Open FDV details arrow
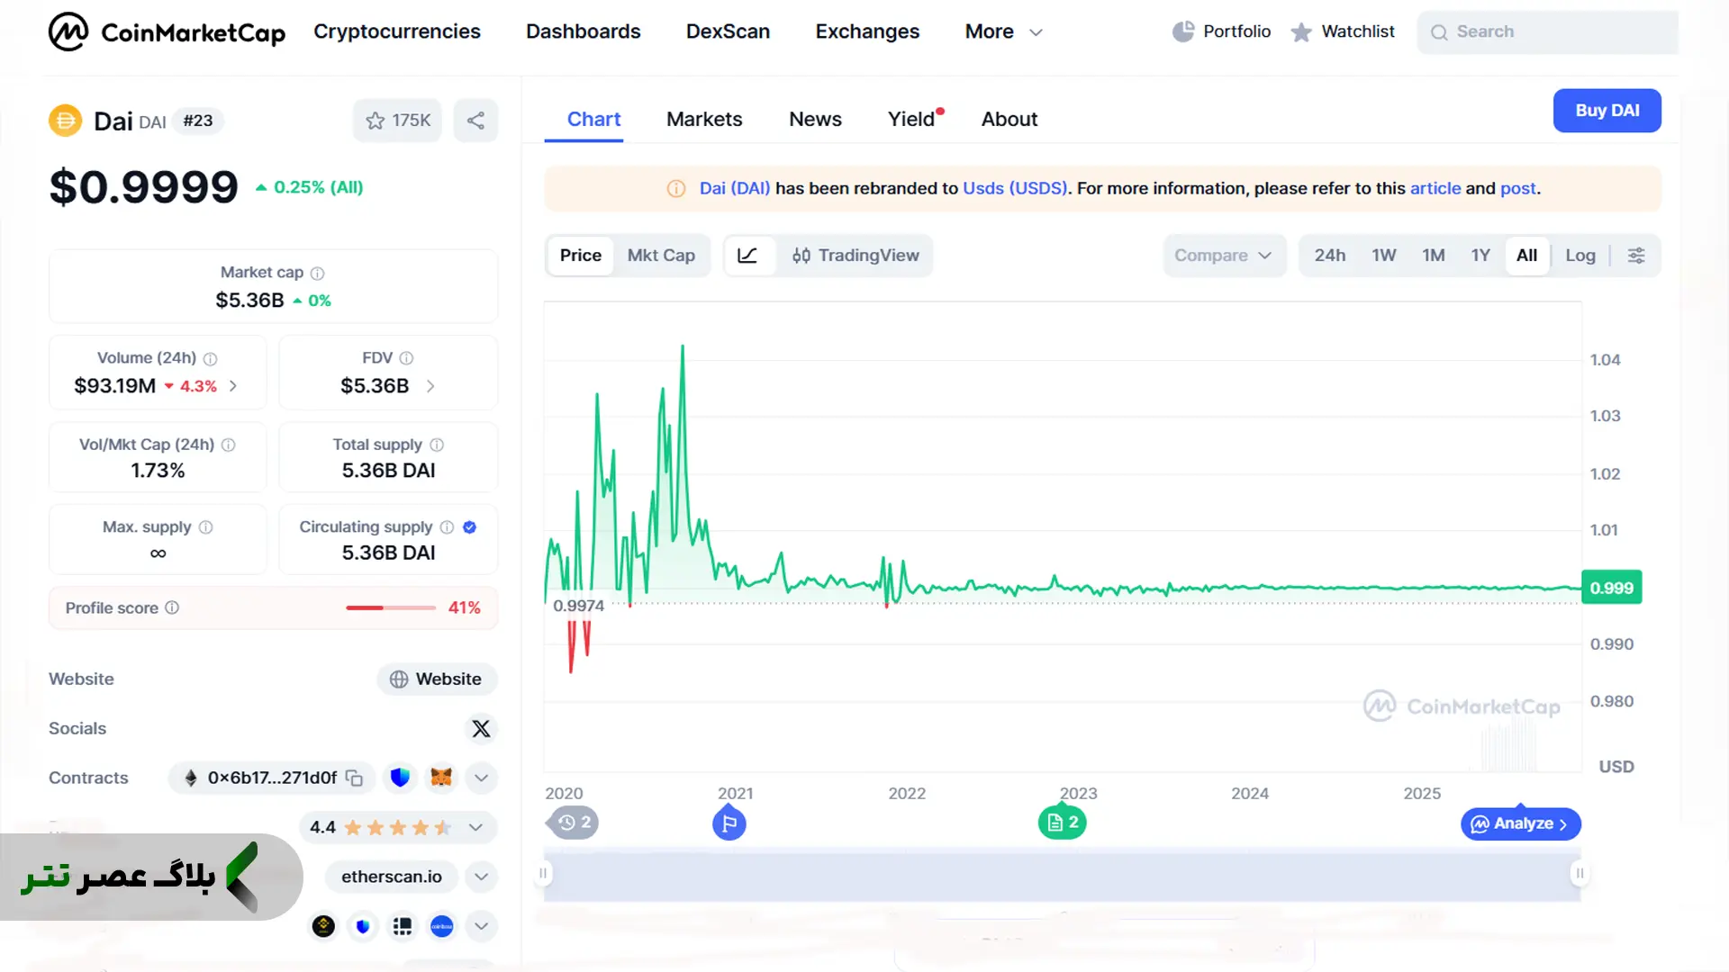The height and width of the screenshot is (972, 1729). 430,386
